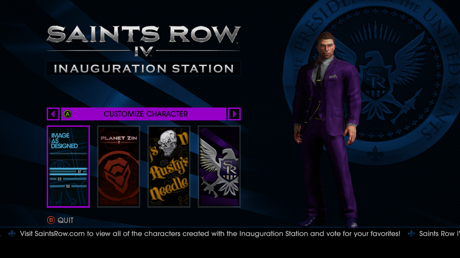Image resolution: width=460 pixels, height=258 pixels.
Task: Open the Image As Designed tile
Action: 68,166
